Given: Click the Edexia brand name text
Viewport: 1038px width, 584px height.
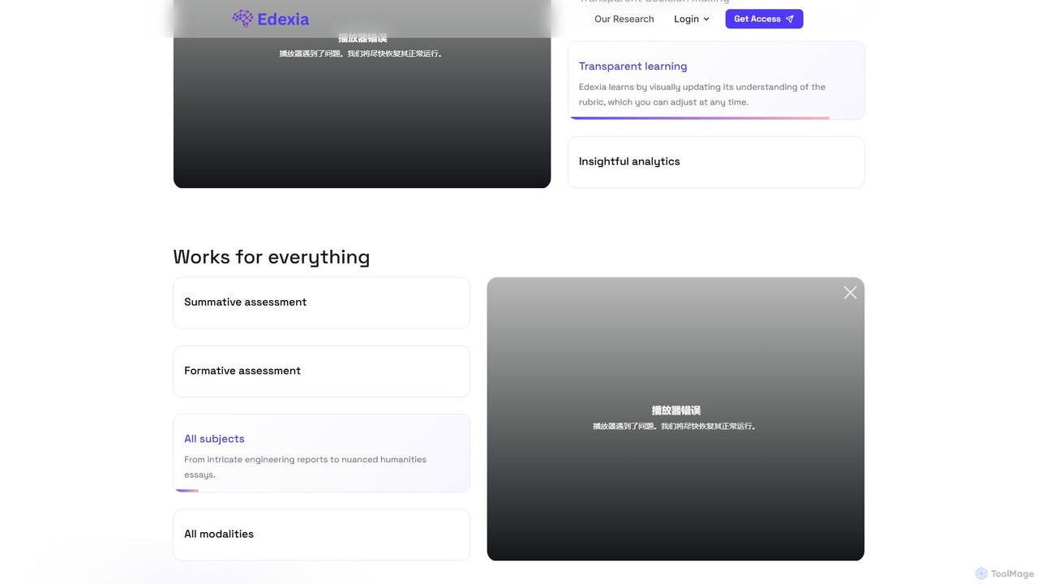Looking at the screenshot, I should pyautogui.click(x=283, y=19).
